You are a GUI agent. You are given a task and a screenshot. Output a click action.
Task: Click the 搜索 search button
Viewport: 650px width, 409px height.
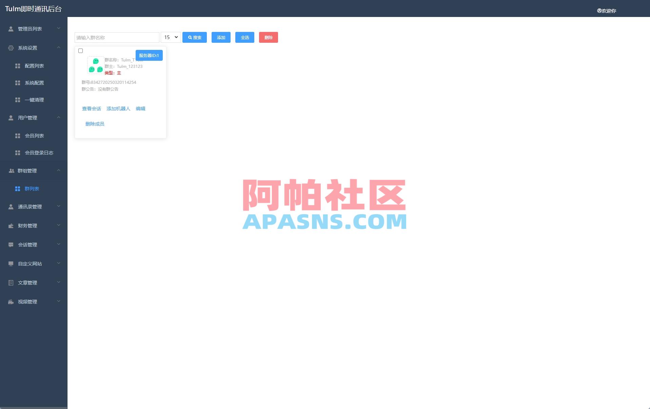194,37
